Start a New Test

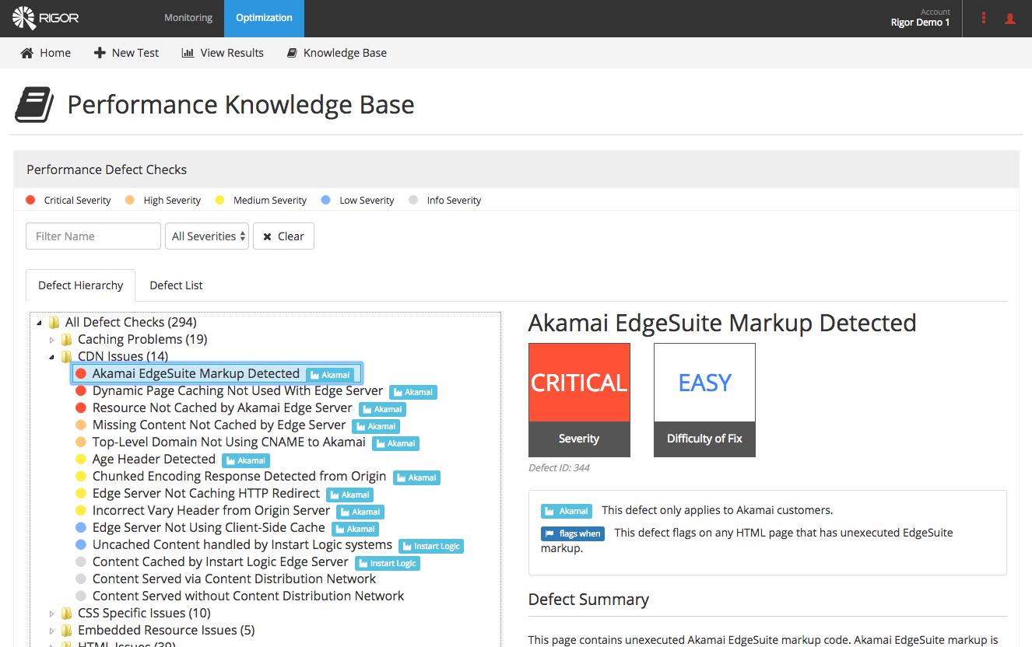[x=126, y=53]
